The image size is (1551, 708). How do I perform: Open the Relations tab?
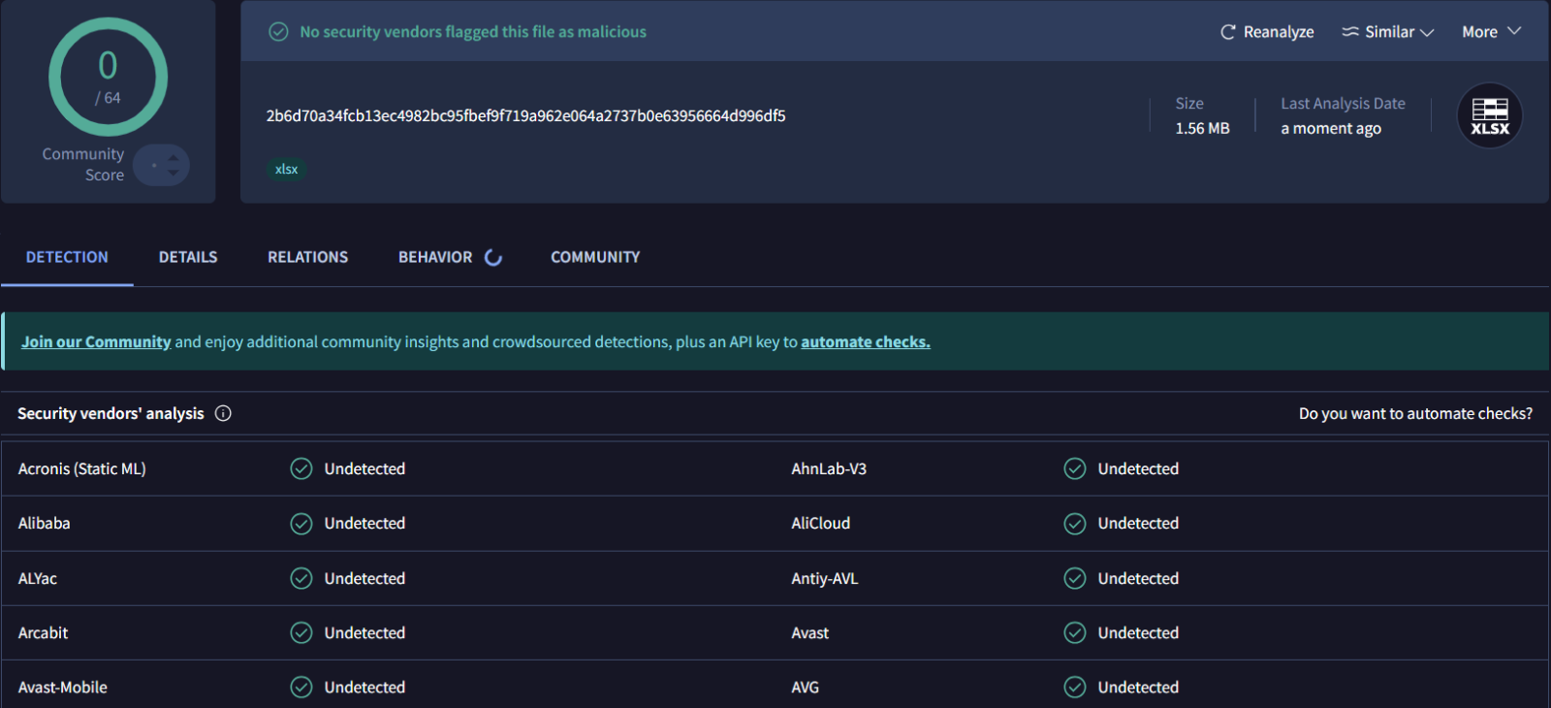tap(307, 257)
